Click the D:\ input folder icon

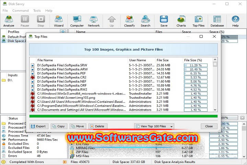point(3,80)
